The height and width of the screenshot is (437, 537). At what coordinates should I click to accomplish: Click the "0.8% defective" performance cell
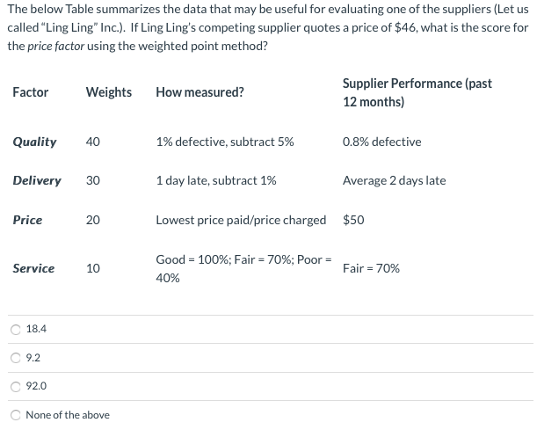[381, 142]
